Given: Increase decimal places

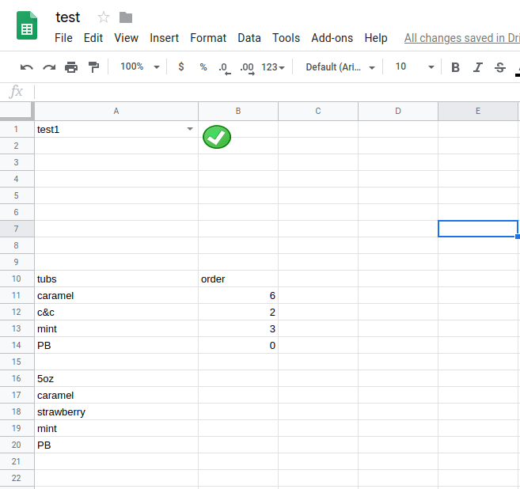Looking at the screenshot, I should pyautogui.click(x=247, y=69).
